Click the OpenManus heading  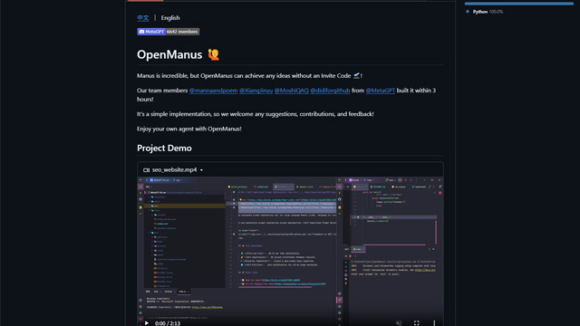click(x=169, y=54)
